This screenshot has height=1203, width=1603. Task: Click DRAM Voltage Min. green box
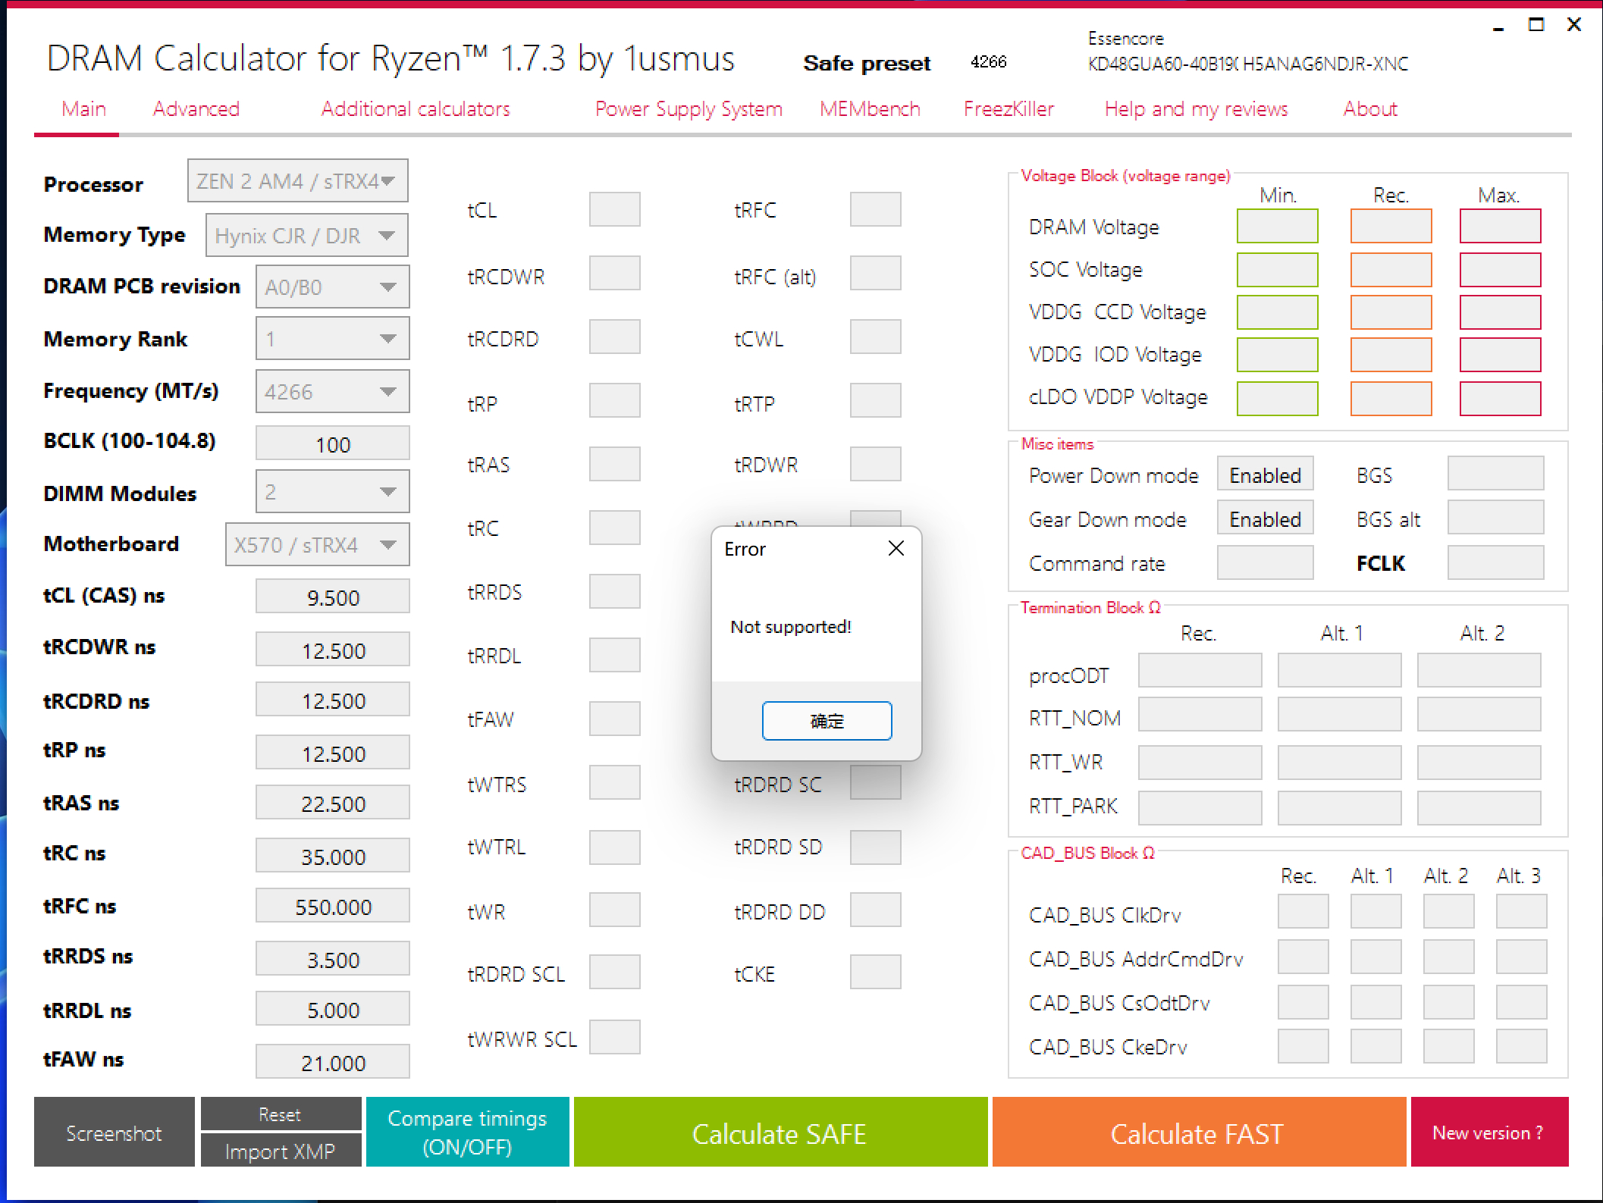(1277, 226)
